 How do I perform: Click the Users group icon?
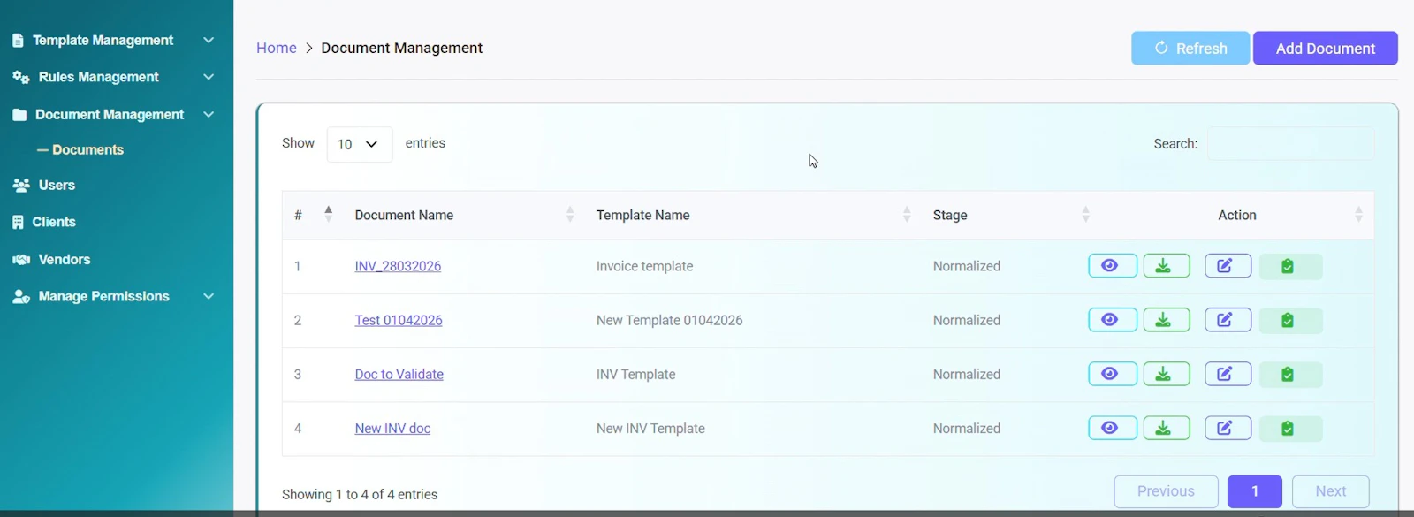pyautogui.click(x=21, y=185)
